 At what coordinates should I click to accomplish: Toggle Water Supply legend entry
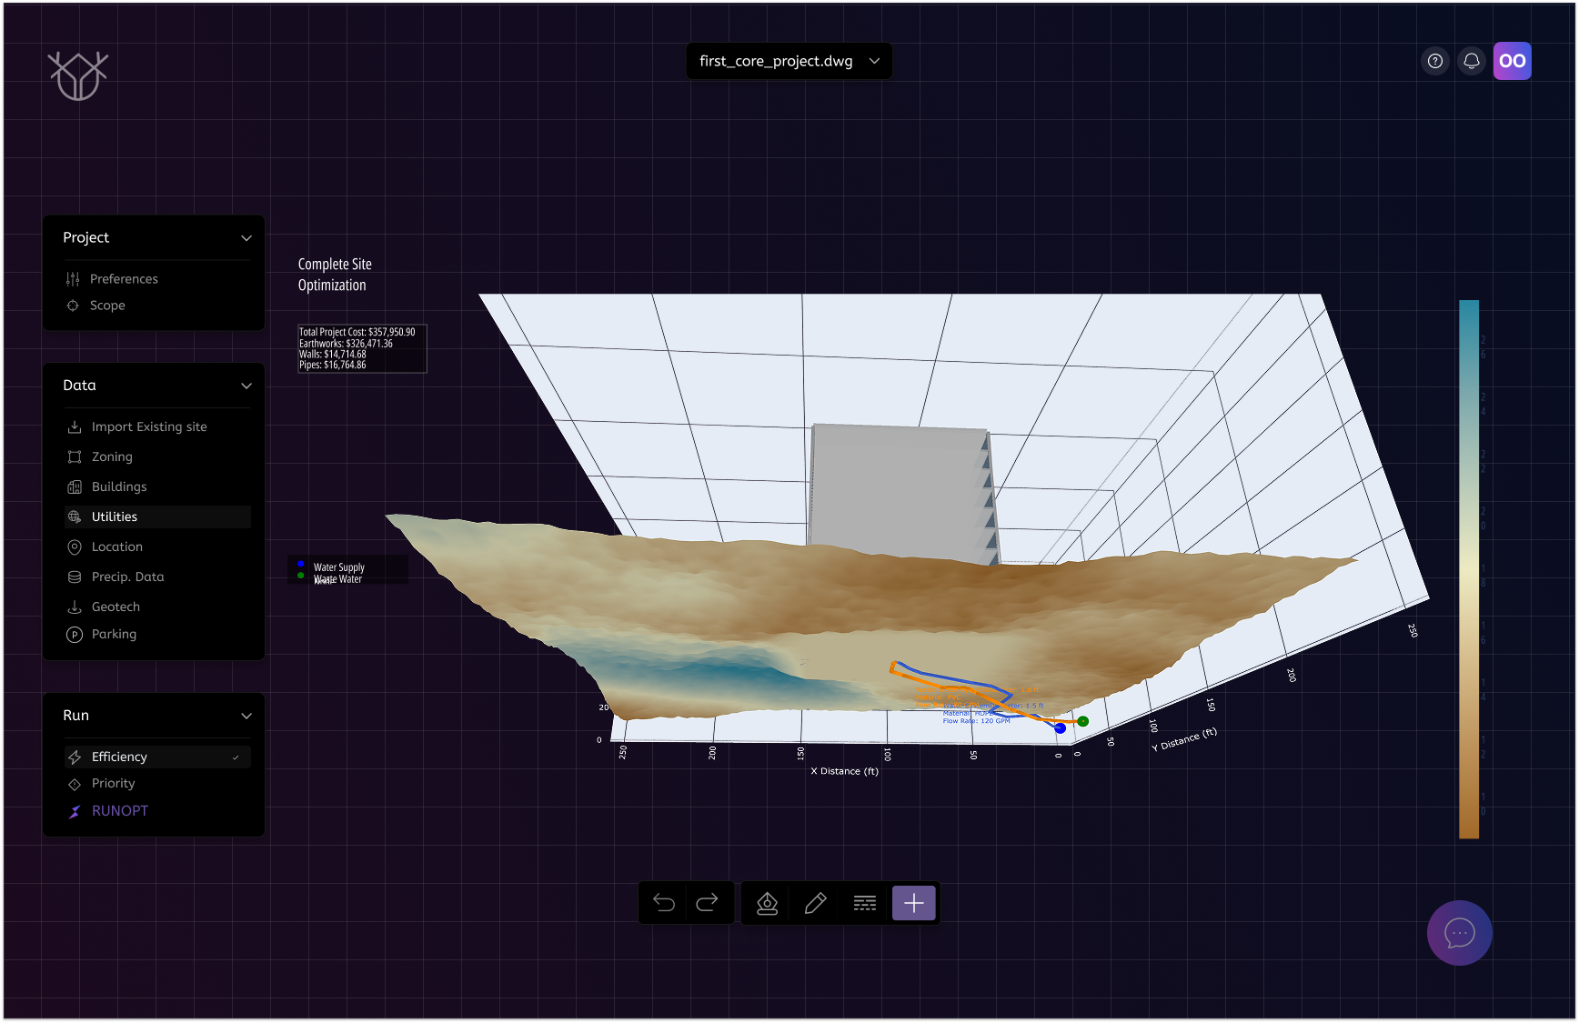(338, 567)
